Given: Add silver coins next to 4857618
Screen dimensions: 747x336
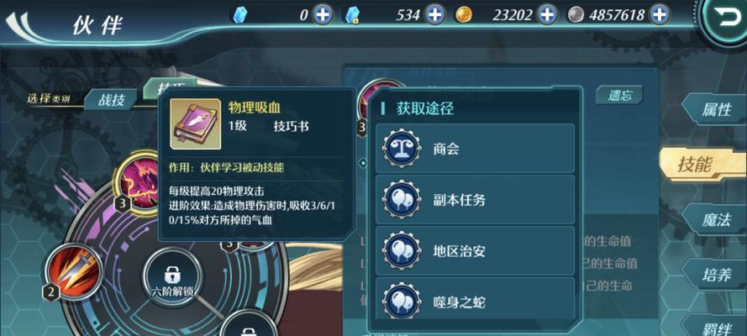Looking at the screenshot, I should 660,15.
